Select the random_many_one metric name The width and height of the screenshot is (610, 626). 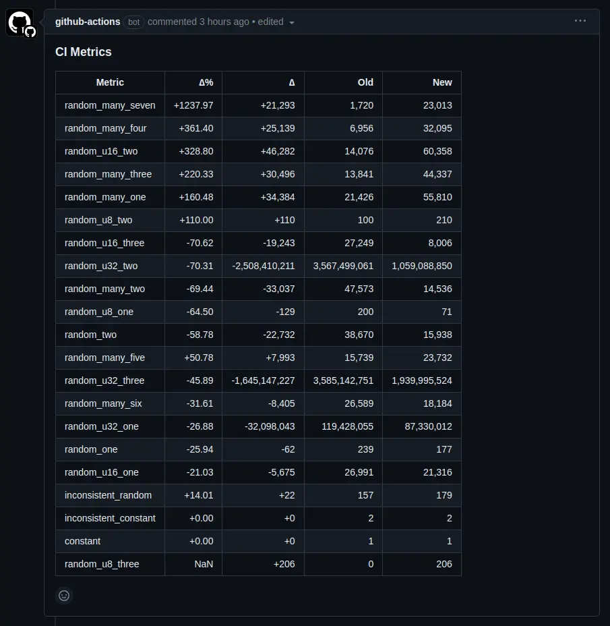pyautogui.click(x=105, y=197)
